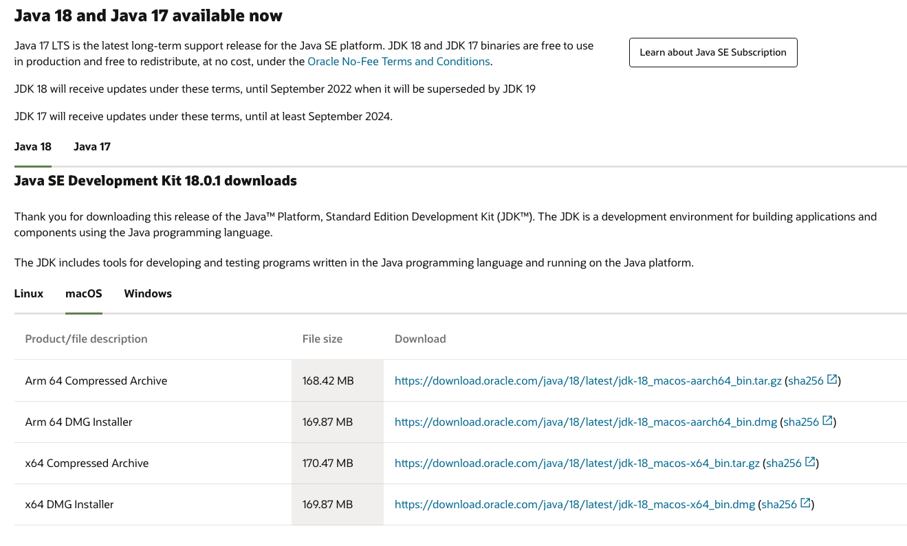Select the macOS downloads tab

84,294
